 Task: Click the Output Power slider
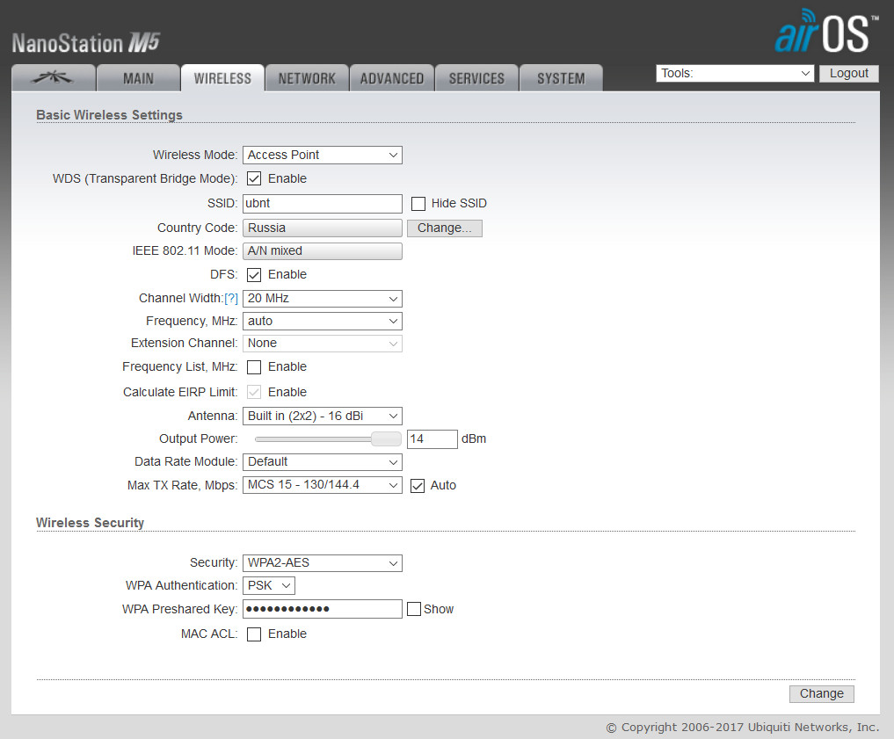coord(328,438)
